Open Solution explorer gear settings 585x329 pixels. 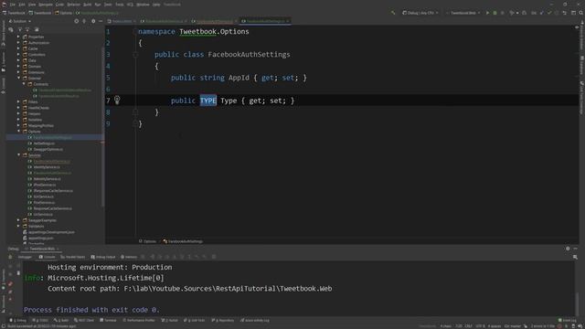pos(93,21)
